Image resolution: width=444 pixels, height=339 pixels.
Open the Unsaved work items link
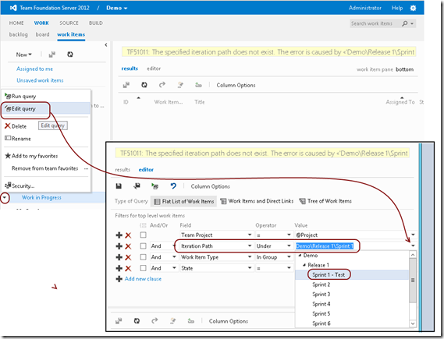(40, 80)
